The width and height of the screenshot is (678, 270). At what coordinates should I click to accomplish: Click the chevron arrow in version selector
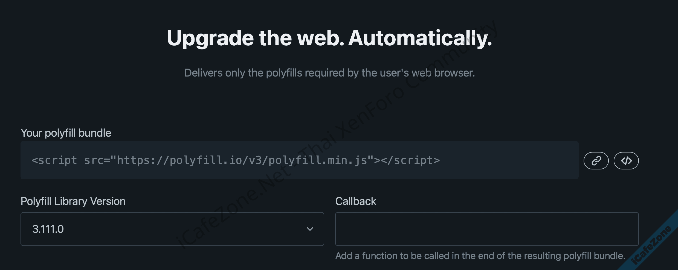click(x=310, y=229)
